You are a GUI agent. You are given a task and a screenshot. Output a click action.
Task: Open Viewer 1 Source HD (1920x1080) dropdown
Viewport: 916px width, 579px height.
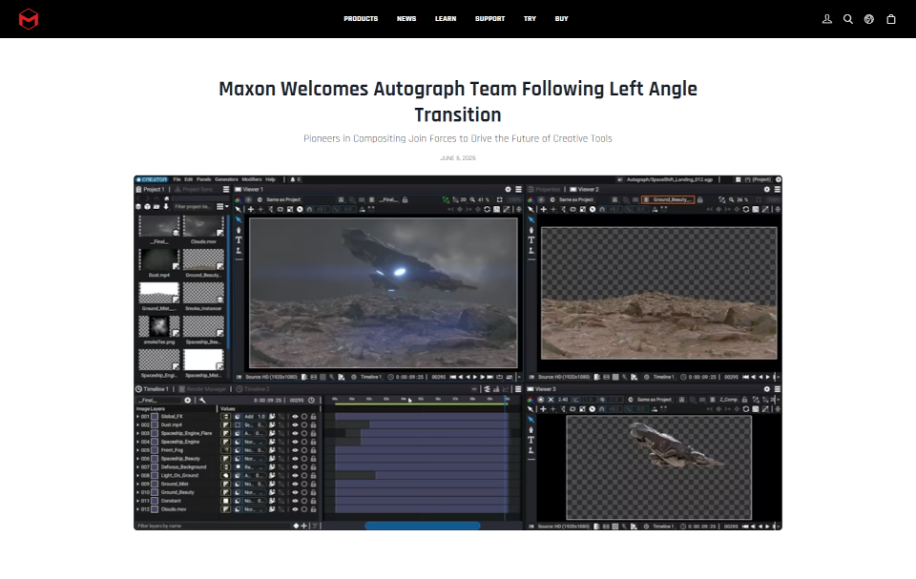pos(271,377)
